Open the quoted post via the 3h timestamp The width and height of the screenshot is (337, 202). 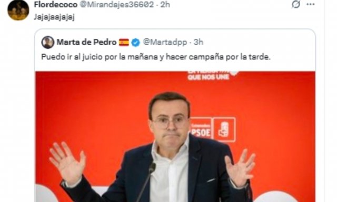click(199, 42)
